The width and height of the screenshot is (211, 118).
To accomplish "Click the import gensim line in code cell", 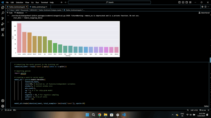I will [20, 73].
